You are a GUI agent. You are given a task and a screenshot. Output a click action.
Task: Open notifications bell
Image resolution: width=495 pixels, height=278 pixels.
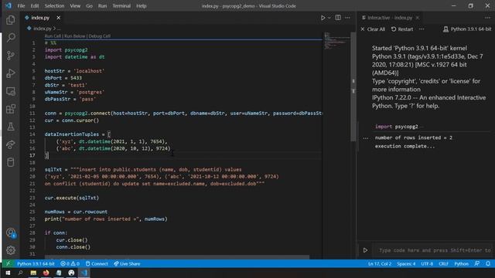tap(488, 263)
